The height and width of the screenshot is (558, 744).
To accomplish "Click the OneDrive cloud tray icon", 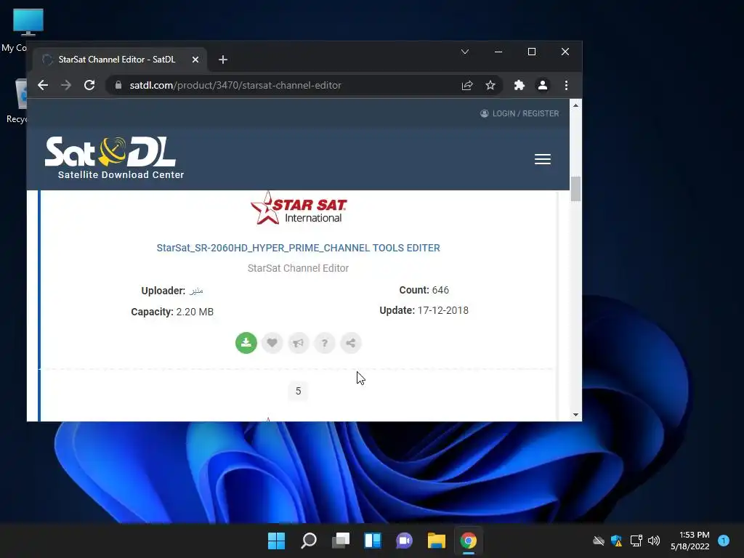I will (599, 541).
